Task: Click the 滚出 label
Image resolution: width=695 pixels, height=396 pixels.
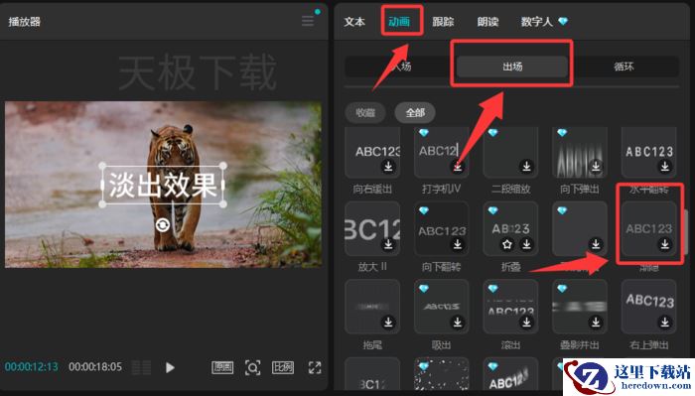Action: [x=511, y=345]
